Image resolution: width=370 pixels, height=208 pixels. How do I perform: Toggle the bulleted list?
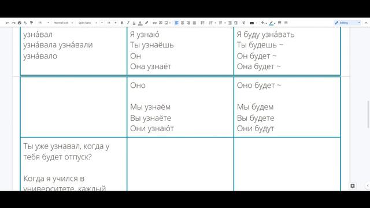coord(220,23)
